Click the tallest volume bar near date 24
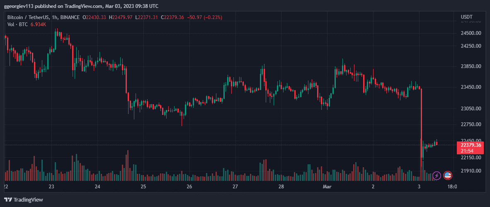 click(x=128, y=166)
